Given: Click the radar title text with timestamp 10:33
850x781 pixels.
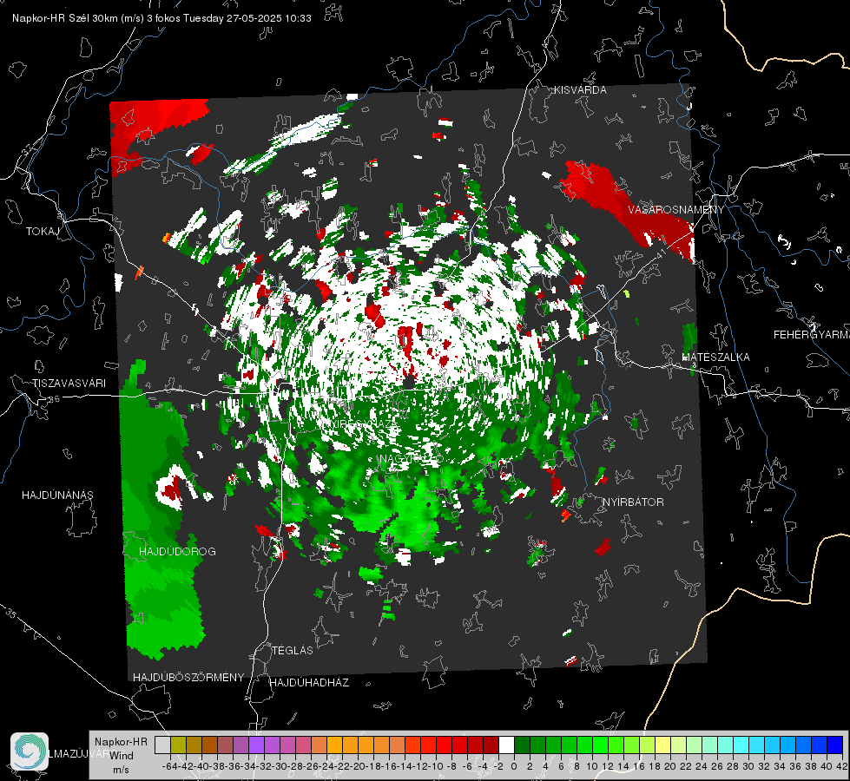Looking at the screenshot, I should click(x=161, y=18).
